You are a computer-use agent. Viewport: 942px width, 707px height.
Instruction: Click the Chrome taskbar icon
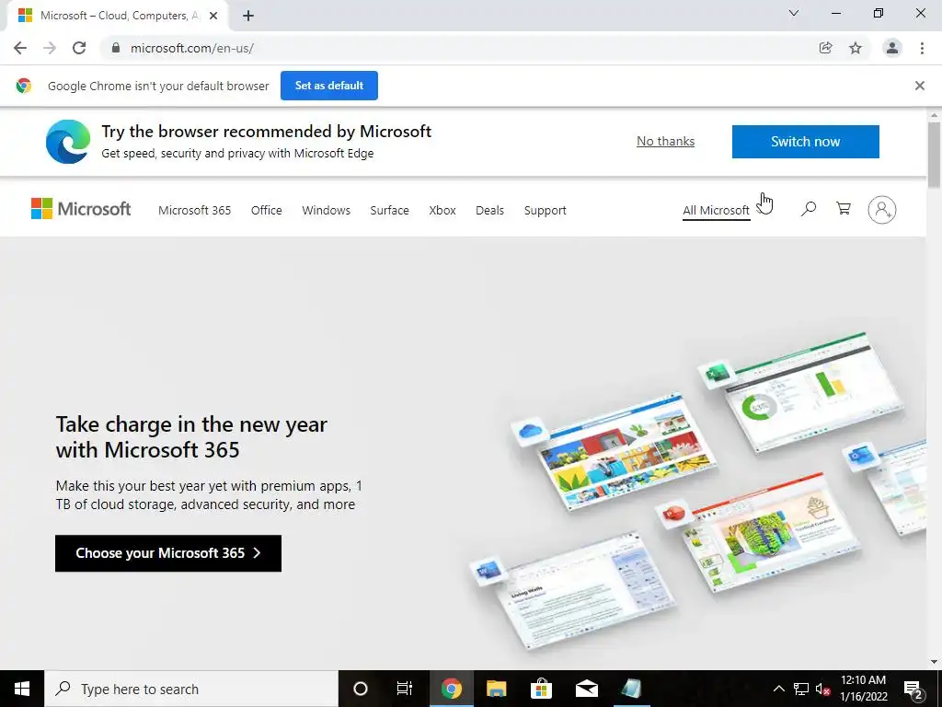[x=451, y=689]
